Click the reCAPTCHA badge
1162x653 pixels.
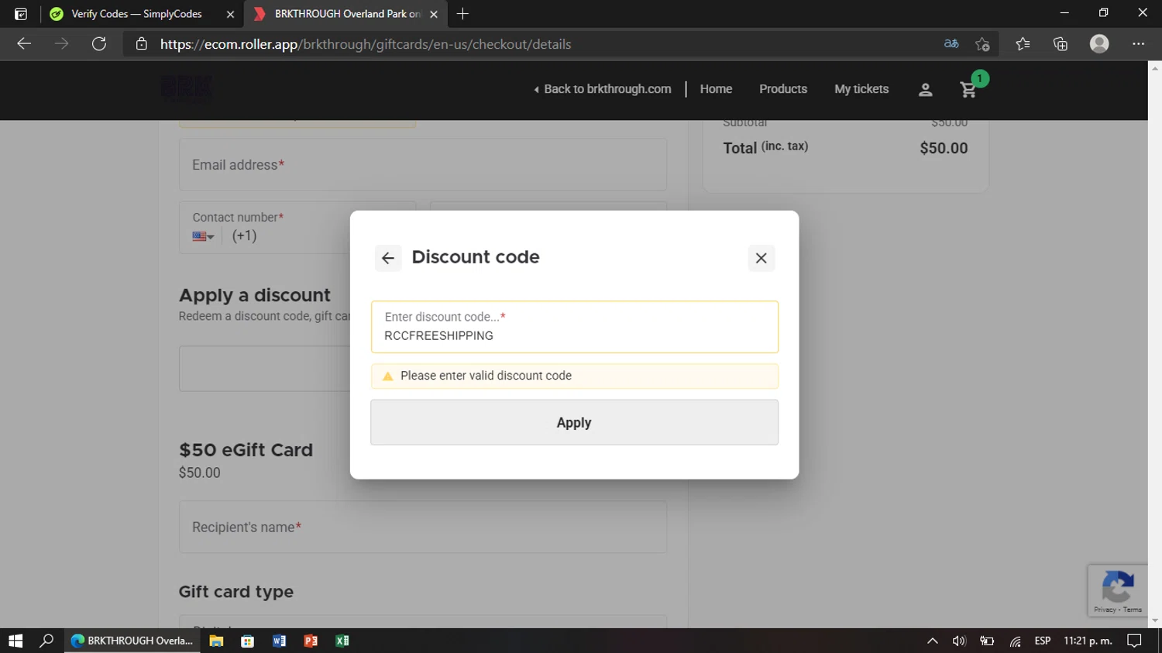1117,590
